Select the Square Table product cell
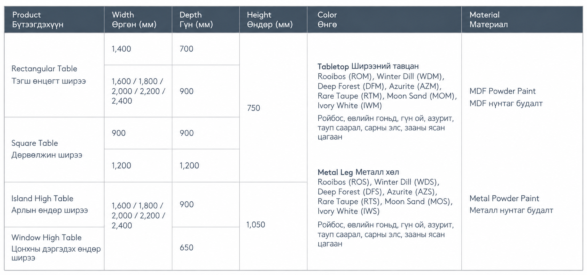 [x=54, y=150]
